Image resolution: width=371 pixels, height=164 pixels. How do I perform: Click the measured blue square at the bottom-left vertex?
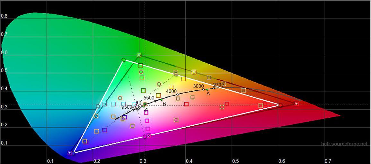[70, 153]
